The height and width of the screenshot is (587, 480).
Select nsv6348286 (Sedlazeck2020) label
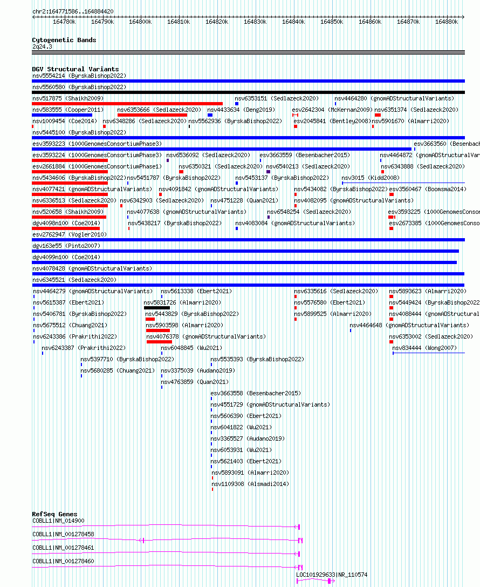click(145, 121)
